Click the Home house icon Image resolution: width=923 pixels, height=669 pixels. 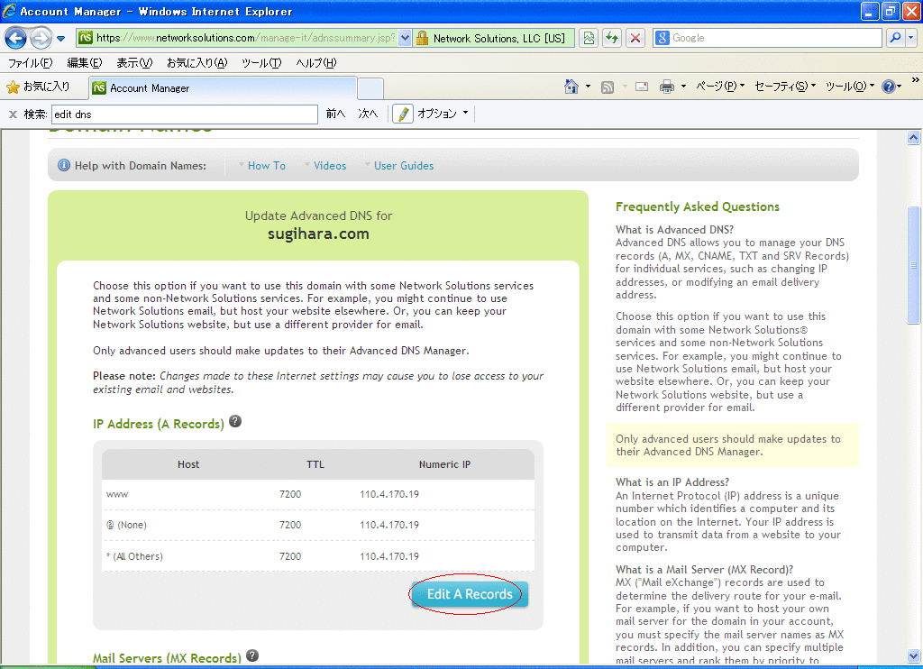point(571,87)
